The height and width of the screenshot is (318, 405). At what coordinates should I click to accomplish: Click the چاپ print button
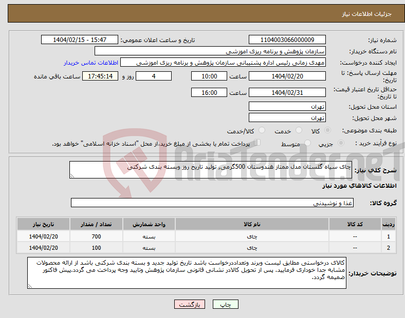[226, 304]
